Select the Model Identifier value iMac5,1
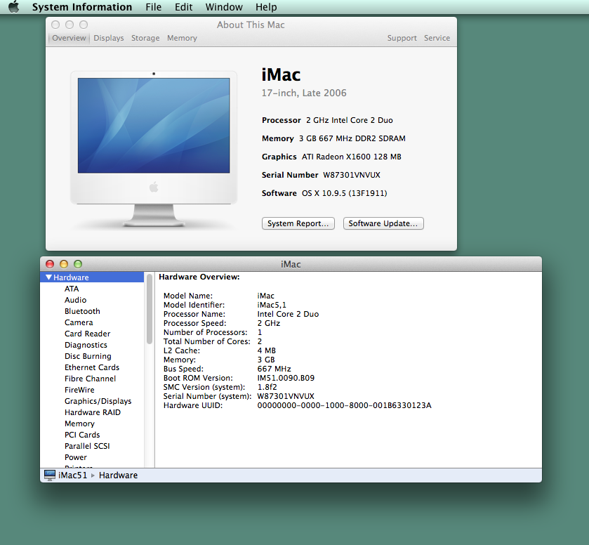This screenshot has height=545, width=589. [272, 305]
